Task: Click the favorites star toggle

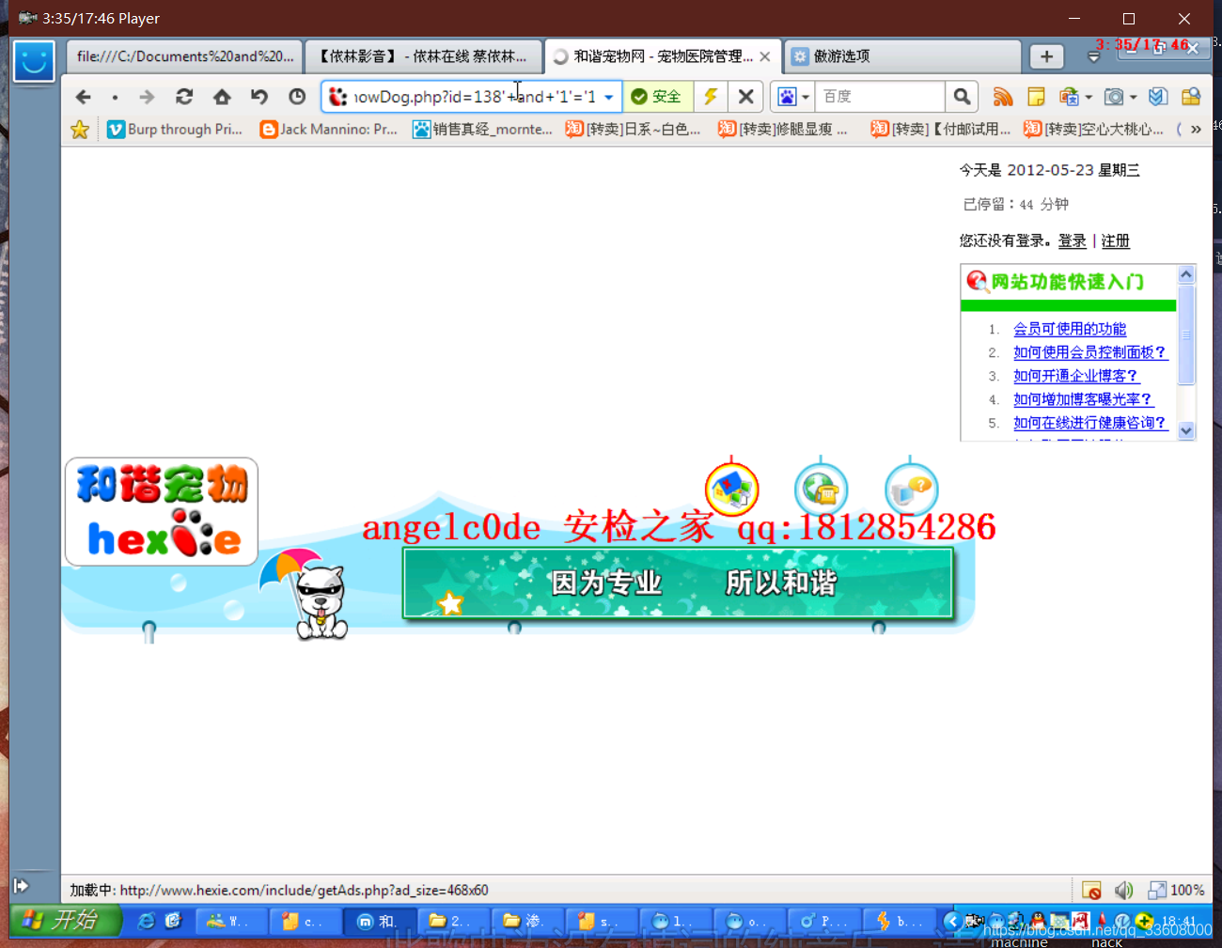Action: tap(80, 129)
